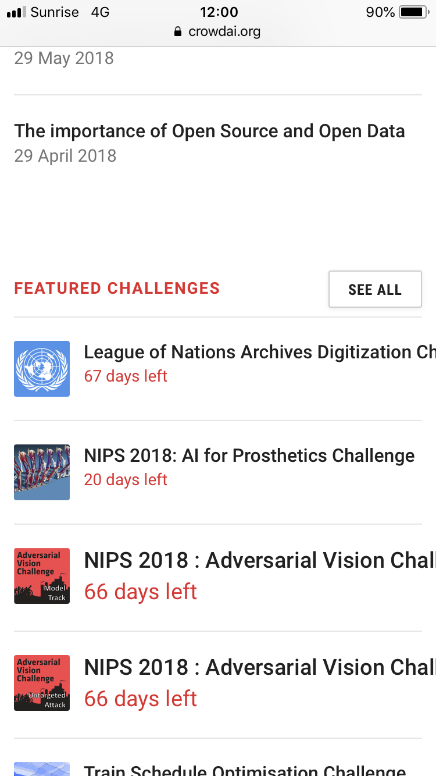The height and width of the screenshot is (776, 436).
Task: Open NIPS 2018: AI for Prosthetics Challenge
Action: coord(249,455)
